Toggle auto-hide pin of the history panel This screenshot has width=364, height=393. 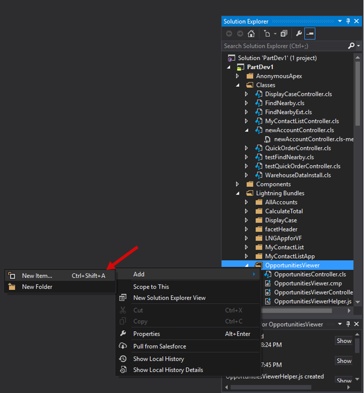(348, 324)
